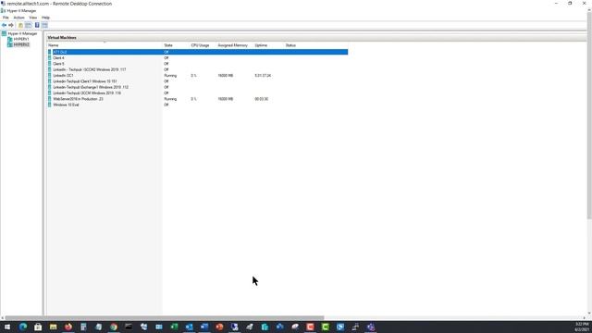592x333 pixels.
Task: Click the green Camtasia taskbar icon
Action: coord(325,327)
